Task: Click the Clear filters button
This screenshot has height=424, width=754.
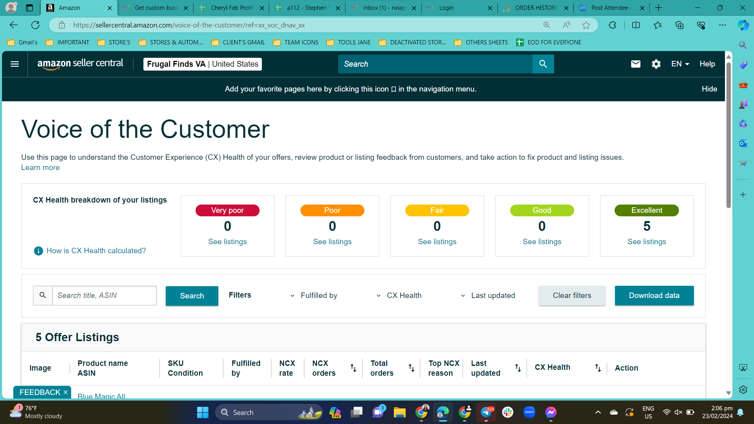Action: (572, 296)
